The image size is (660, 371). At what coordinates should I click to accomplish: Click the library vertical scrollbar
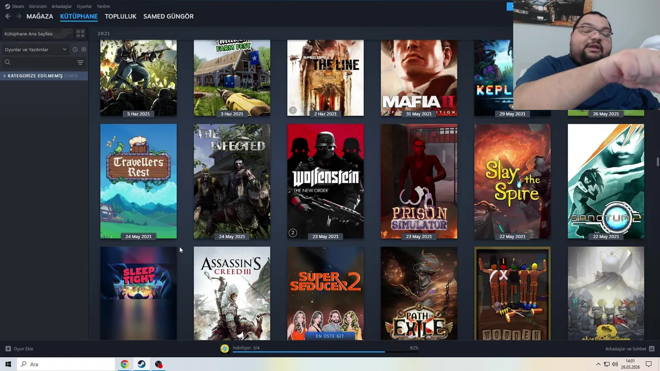click(x=657, y=162)
